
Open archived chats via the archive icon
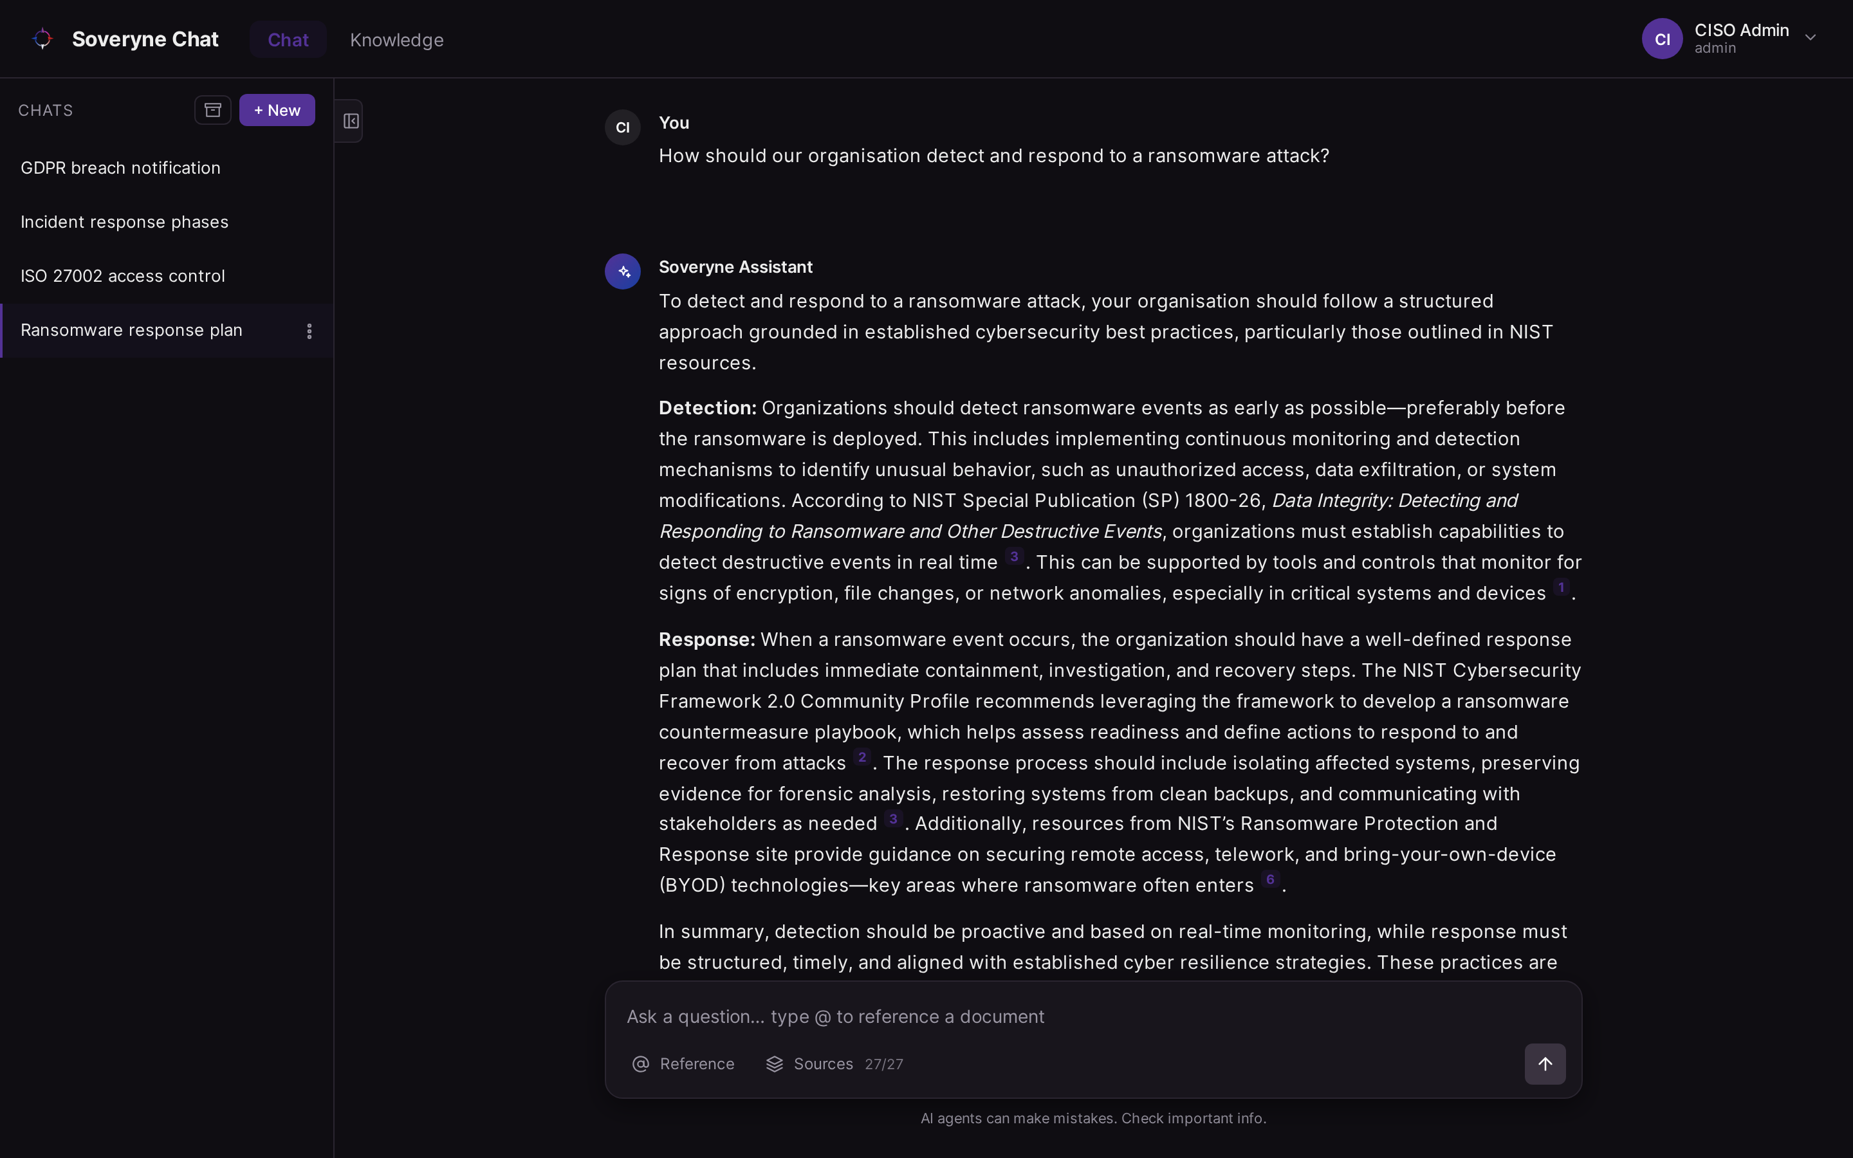[213, 110]
